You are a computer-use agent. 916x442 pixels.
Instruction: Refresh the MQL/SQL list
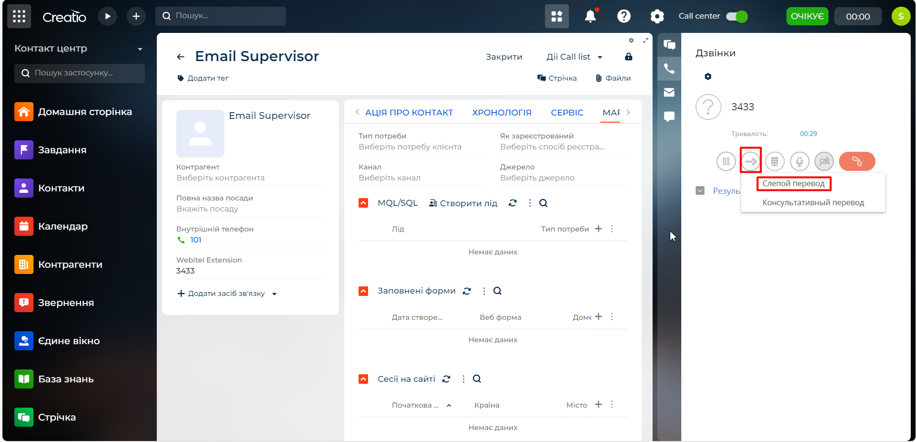[513, 203]
